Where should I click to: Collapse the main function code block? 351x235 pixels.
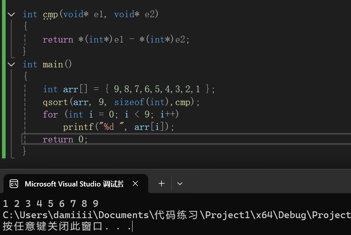pos(11,65)
